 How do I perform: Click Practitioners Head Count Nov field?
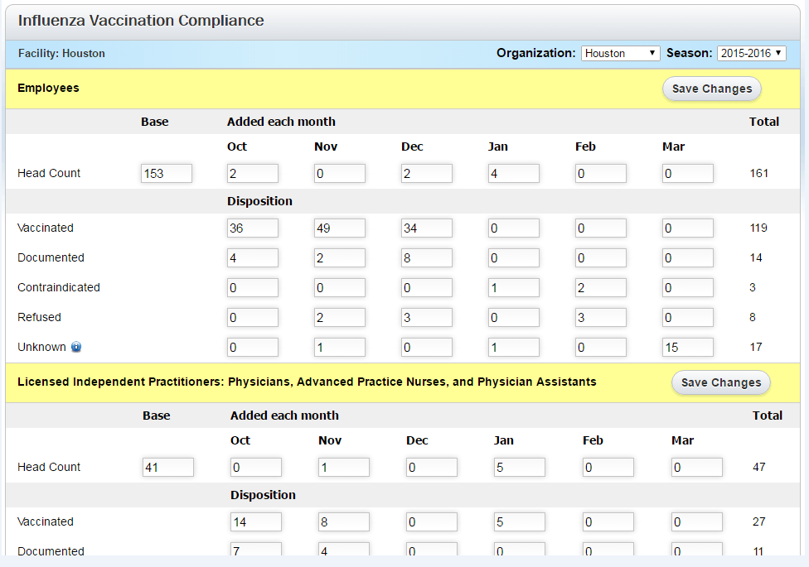tap(343, 467)
